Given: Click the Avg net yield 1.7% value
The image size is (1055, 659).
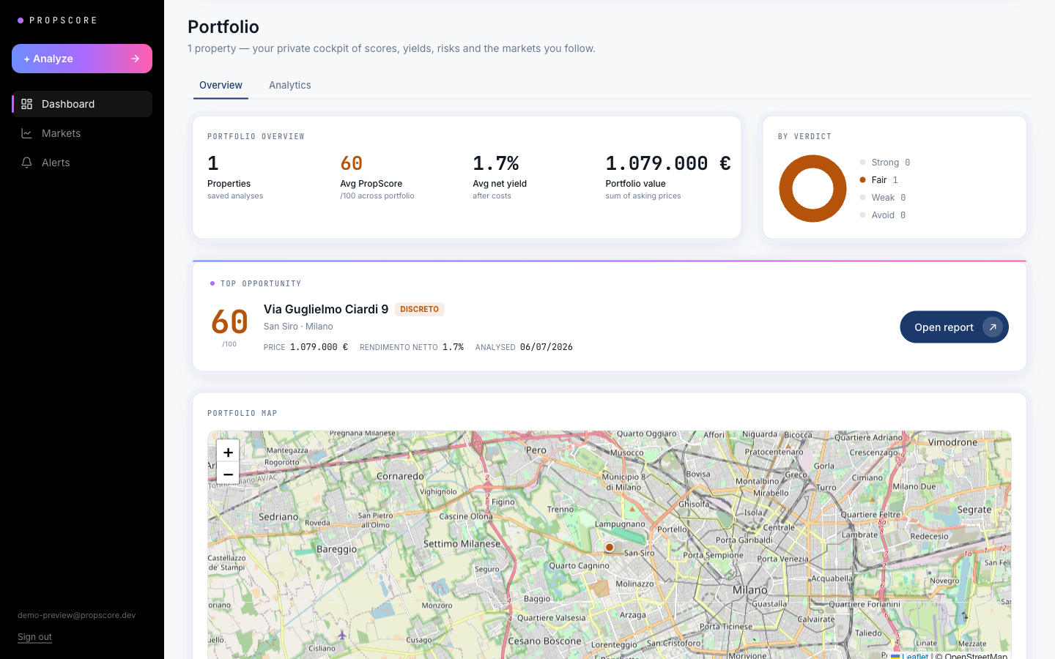Looking at the screenshot, I should click(x=496, y=163).
